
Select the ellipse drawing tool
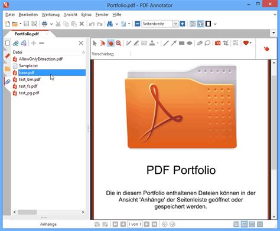190,43
